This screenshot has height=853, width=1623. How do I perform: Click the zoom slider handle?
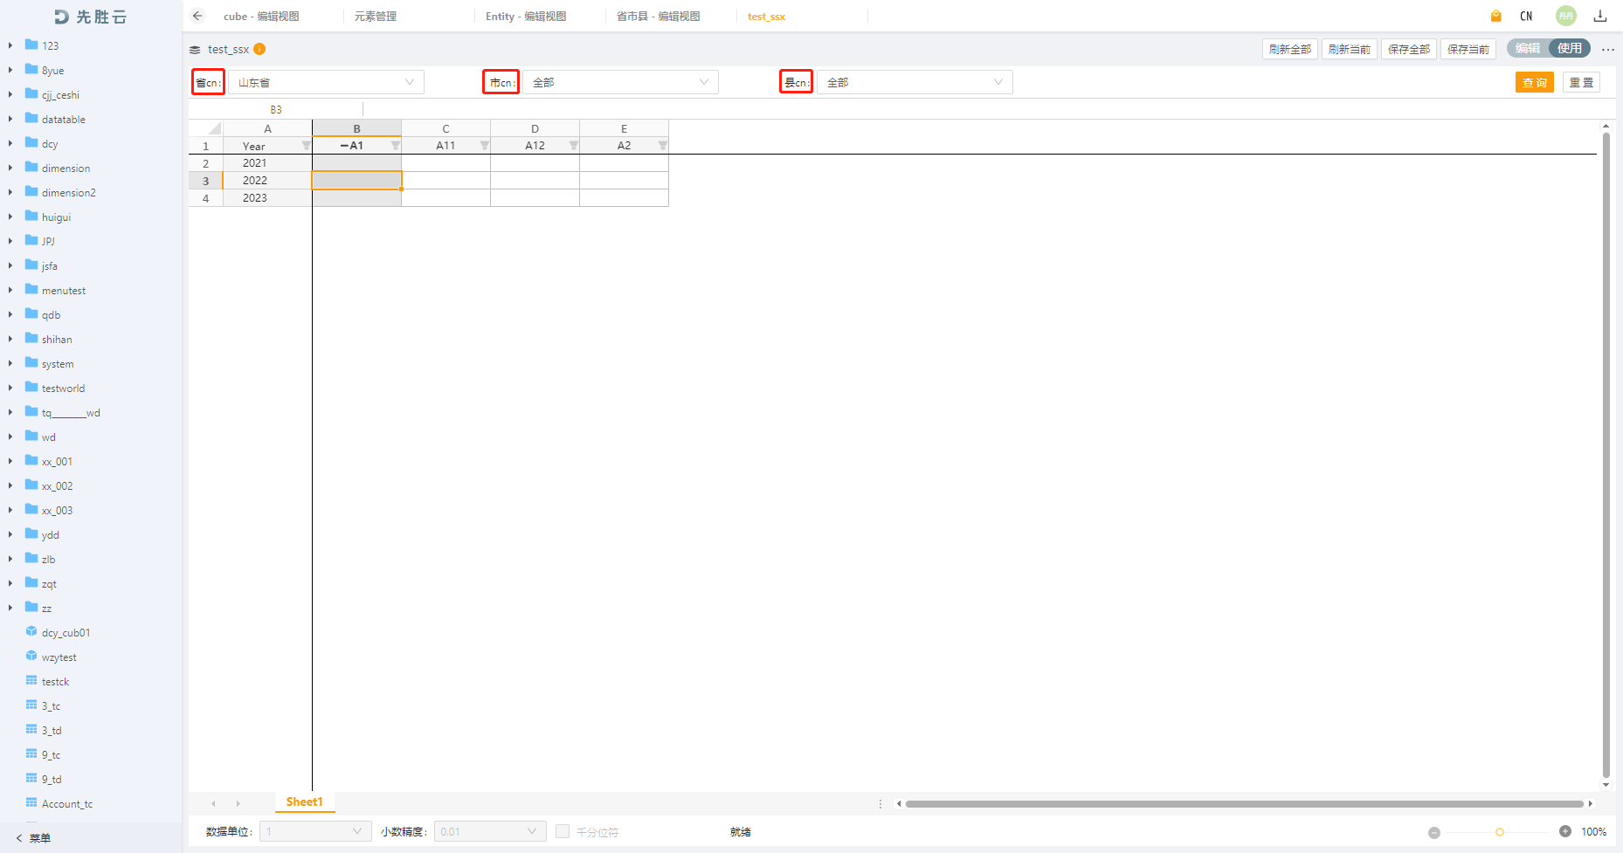[x=1500, y=832]
